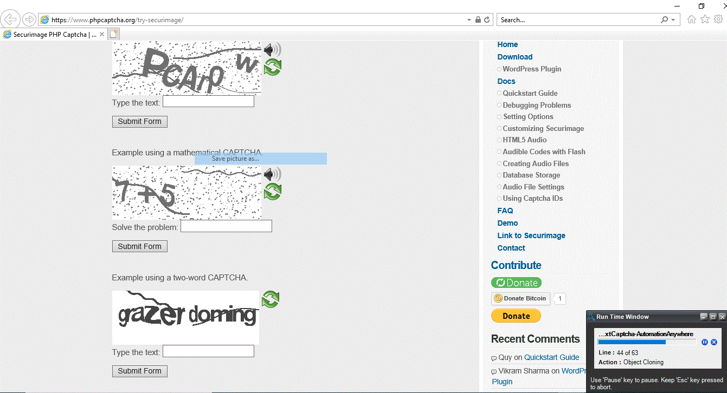Click the Internet Explorer page icon in address bar
This screenshot has height=393, width=727.
point(44,19)
